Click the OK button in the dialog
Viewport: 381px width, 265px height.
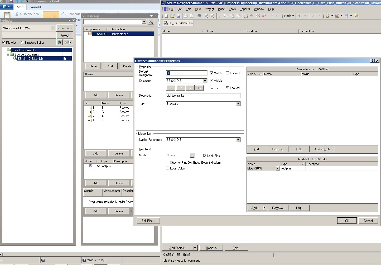point(347,221)
